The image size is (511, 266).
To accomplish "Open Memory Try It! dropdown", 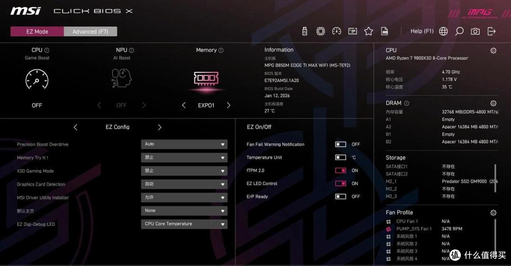I will [x=184, y=158].
